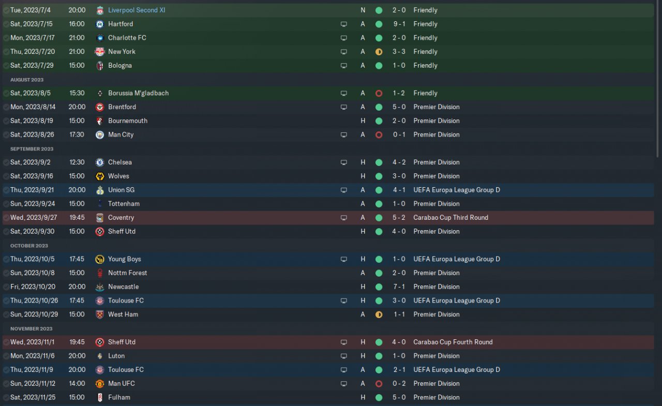The width and height of the screenshot is (662, 406).
Task: Toggle the checkmark beside the Fulham fixture
Action: click(6, 398)
